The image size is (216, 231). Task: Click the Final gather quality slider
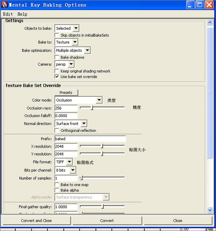click(x=102, y=206)
